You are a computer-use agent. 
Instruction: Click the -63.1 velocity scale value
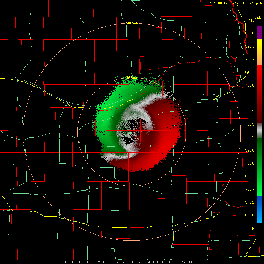pyautogui.click(x=248, y=176)
